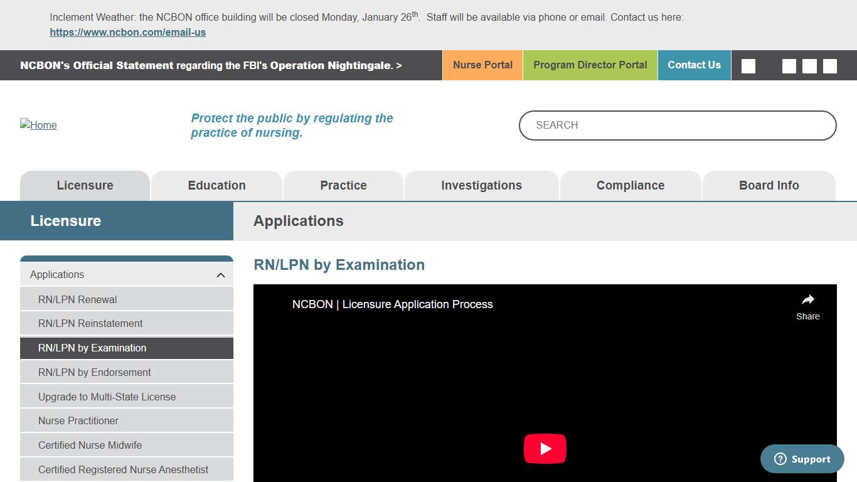This screenshot has width=857, height=482.
Task: Open the Operation Nightingale statement
Action: coord(210,65)
